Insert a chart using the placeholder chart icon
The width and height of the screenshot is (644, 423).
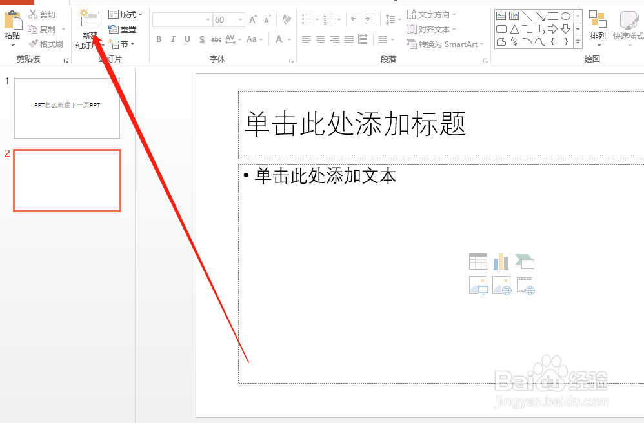[x=501, y=261]
